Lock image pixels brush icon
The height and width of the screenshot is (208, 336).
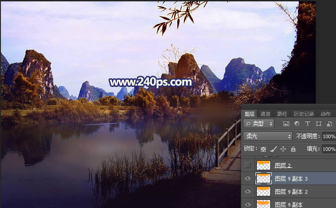pyautogui.click(x=273, y=149)
